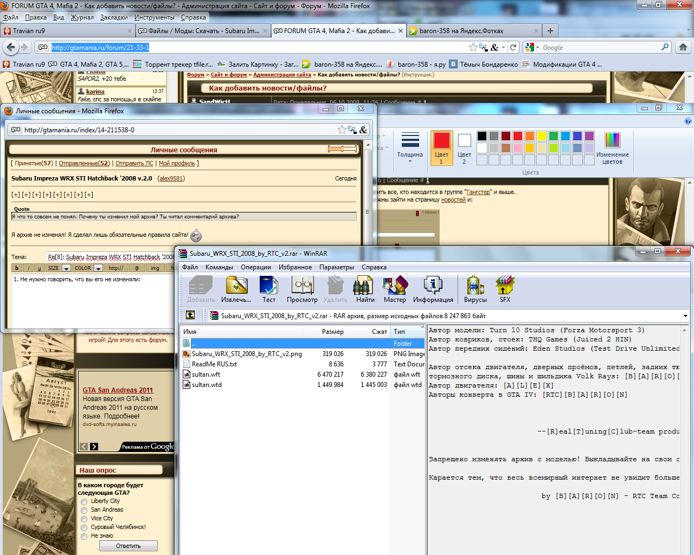The image size is (694, 555).
Task: Pick the black color swatch in Paint
Action: point(482,136)
